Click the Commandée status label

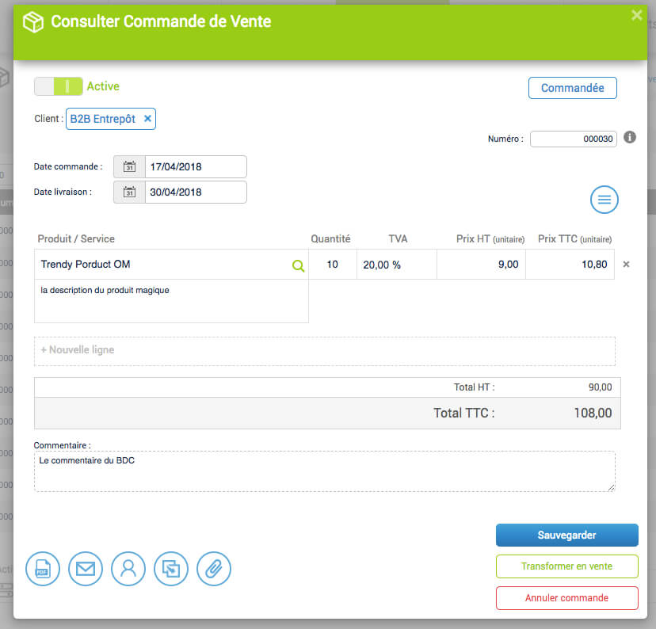coord(572,88)
